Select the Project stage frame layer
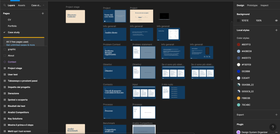The width and height of the screenshot is (280, 134). pyautogui.click(x=15, y=68)
